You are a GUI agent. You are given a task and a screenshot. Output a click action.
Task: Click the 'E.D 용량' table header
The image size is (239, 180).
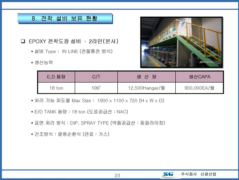pyautogui.click(x=56, y=77)
